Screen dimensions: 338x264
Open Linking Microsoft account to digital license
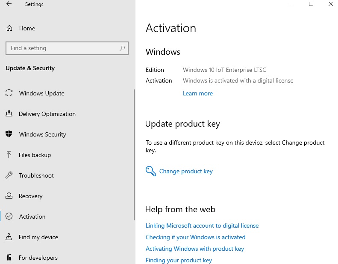click(202, 225)
